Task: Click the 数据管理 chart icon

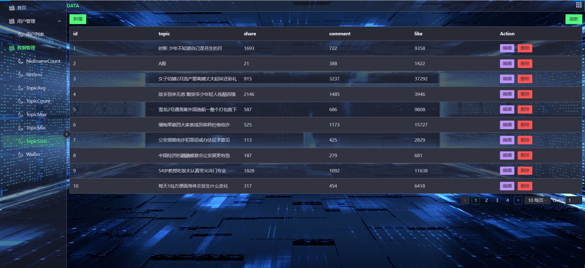Action: click(12, 48)
